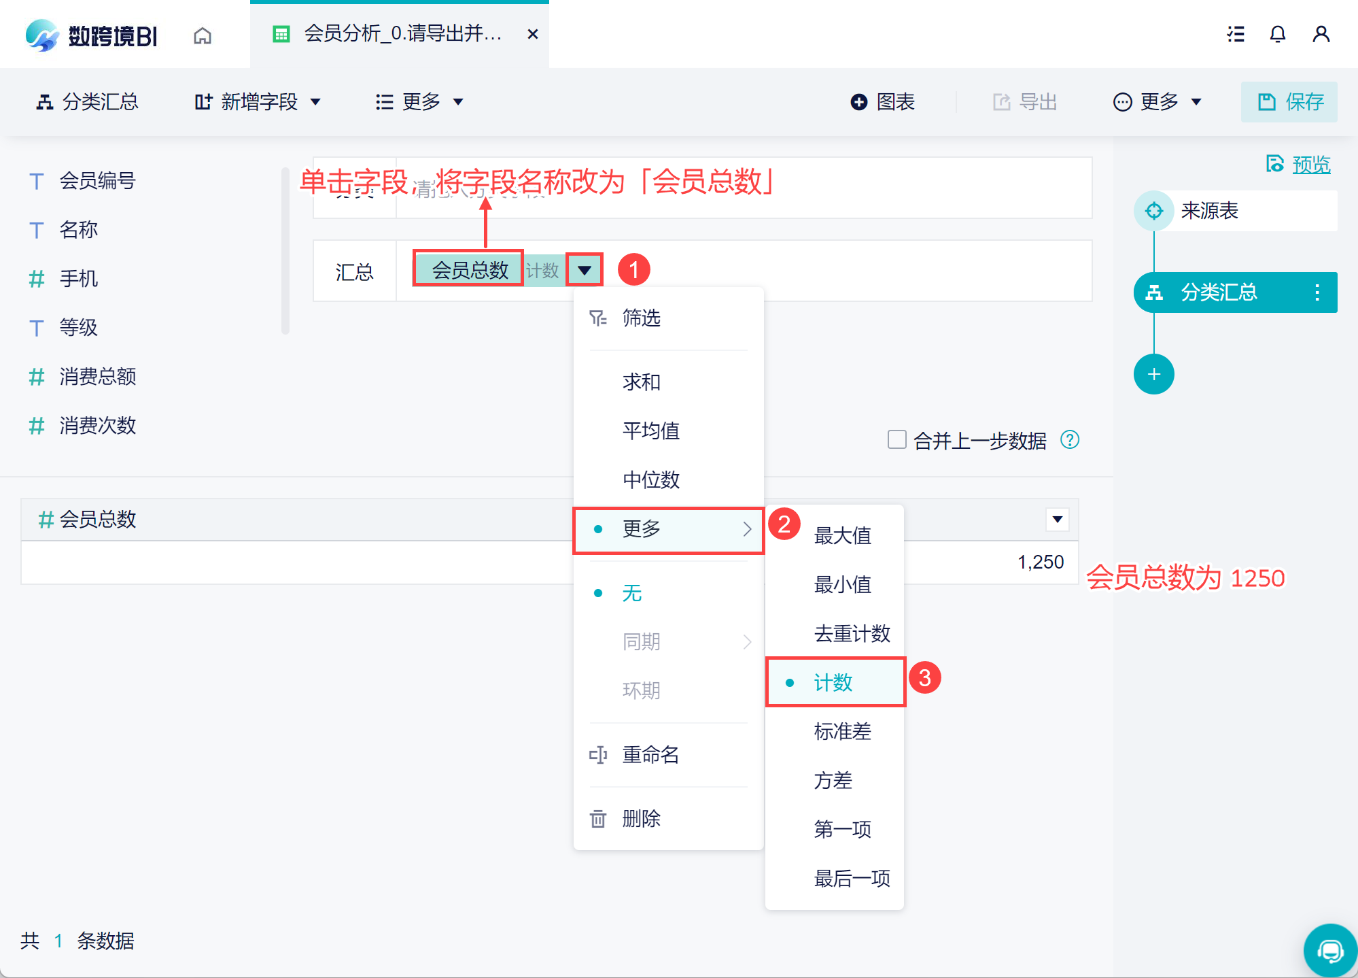Open the 分类汇总 step options menu
Image resolution: width=1358 pixels, height=978 pixels.
(x=1317, y=292)
